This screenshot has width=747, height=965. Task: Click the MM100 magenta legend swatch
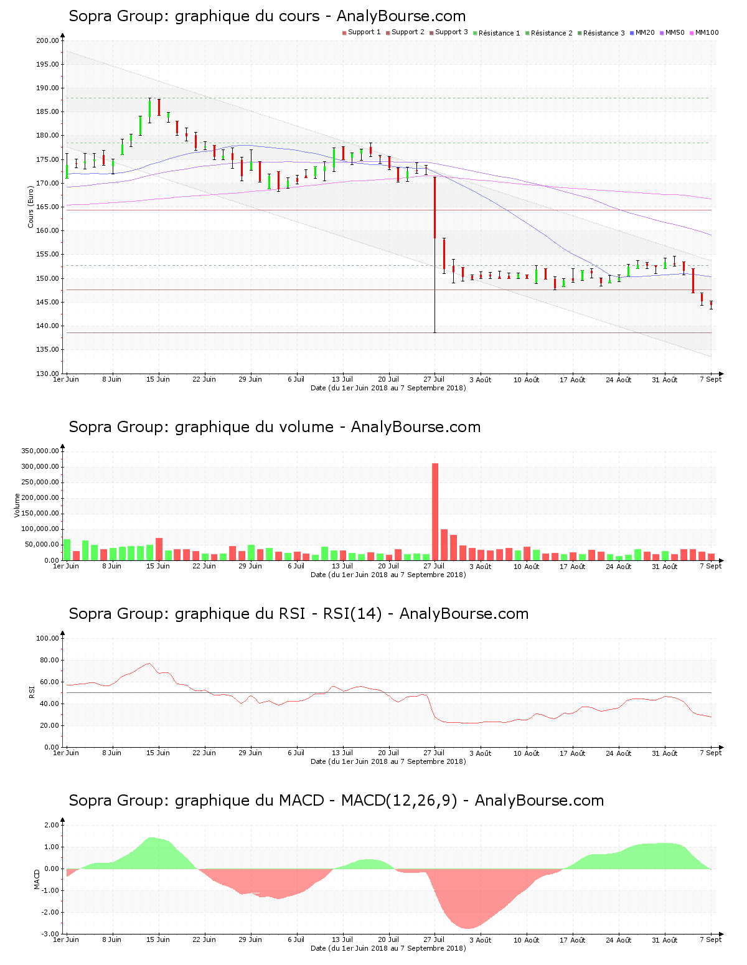click(692, 32)
